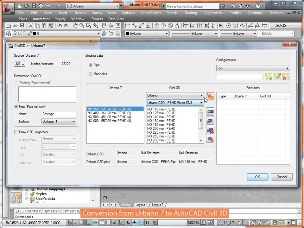The height and width of the screenshot is (228, 304).
Task: Click the Print icon in the quick access toolbar
Action: 41,6
